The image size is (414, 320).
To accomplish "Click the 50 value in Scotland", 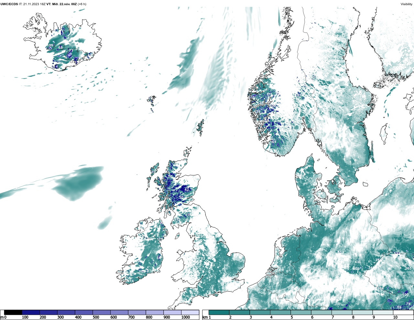I will point(181,197).
